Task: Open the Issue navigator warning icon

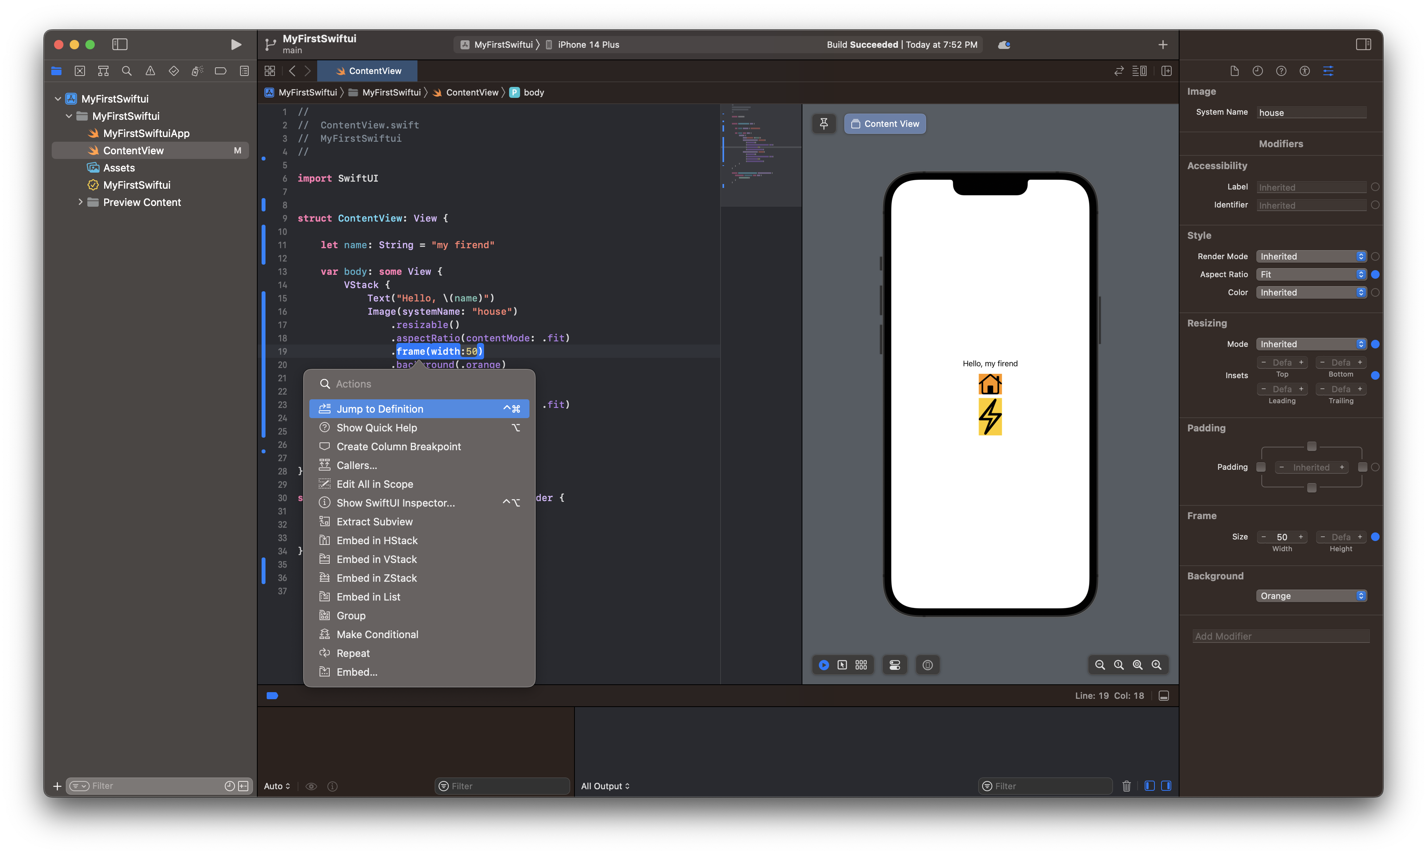Action: 150,71
